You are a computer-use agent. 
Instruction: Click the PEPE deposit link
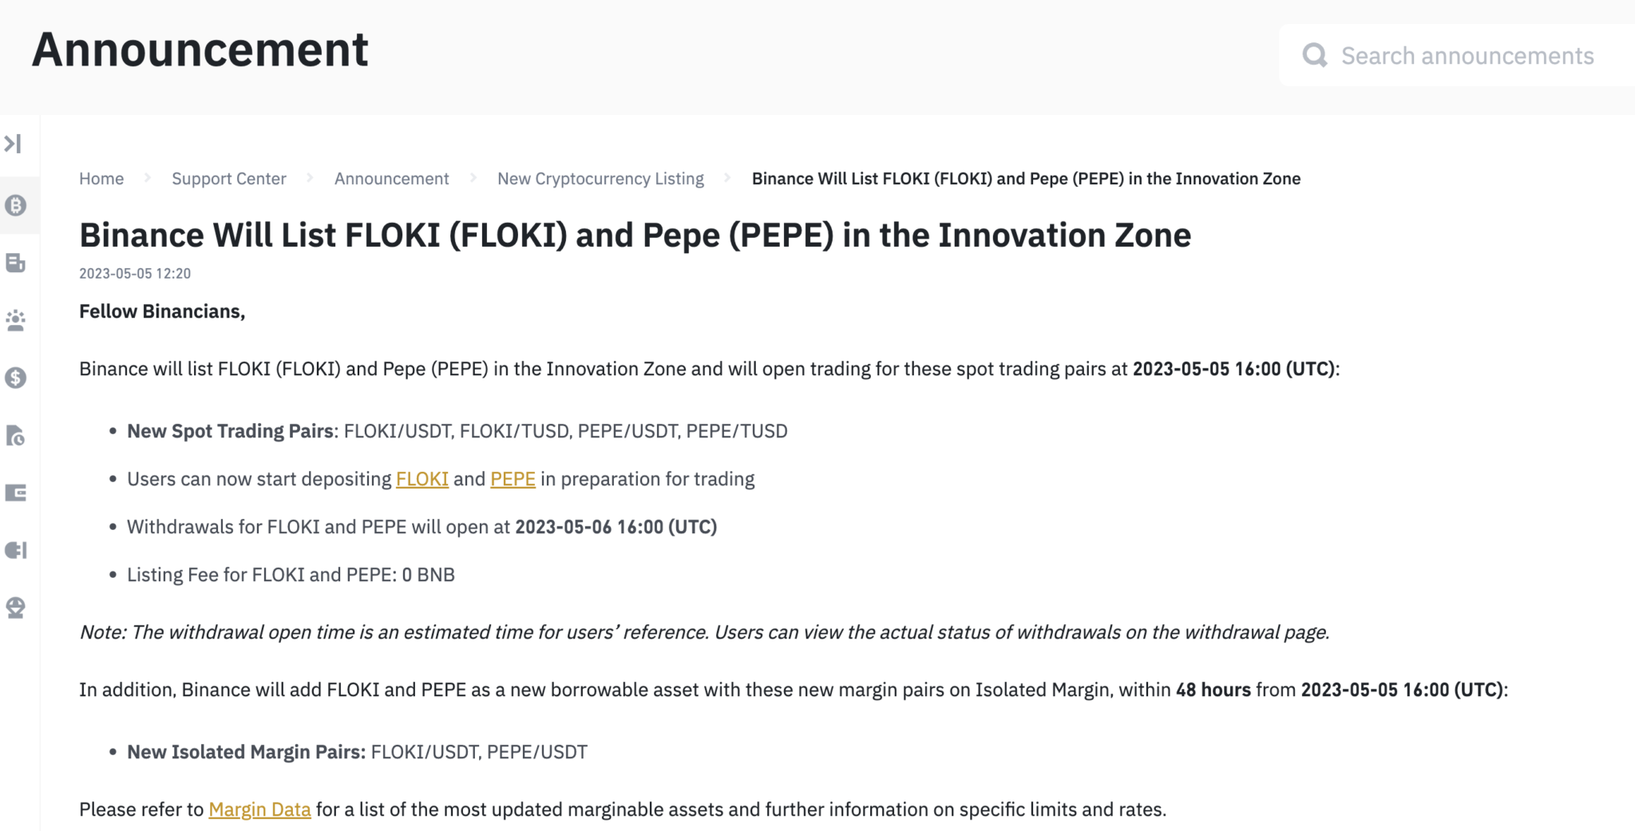[513, 479]
